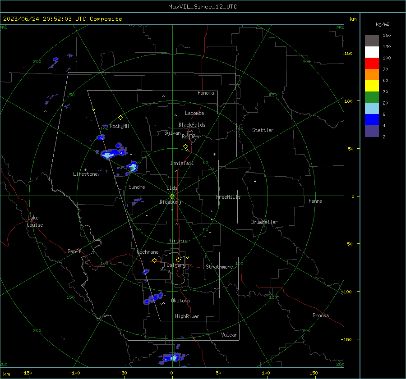Click the -100 tick on the bottom km axis
Screen dimensions: 406x379
click(74, 373)
